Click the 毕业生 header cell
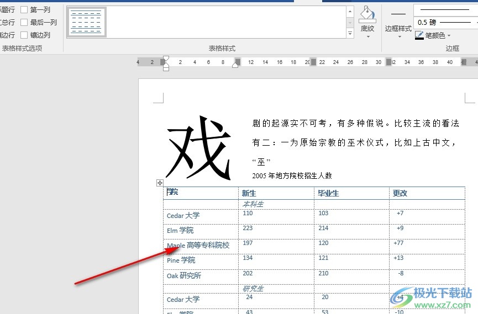This screenshot has width=478, height=314. (351, 193)
